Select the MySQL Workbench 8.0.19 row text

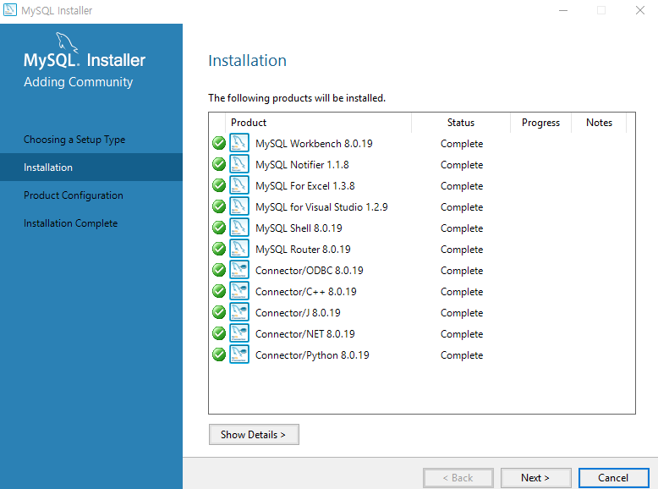coord(314,144)
